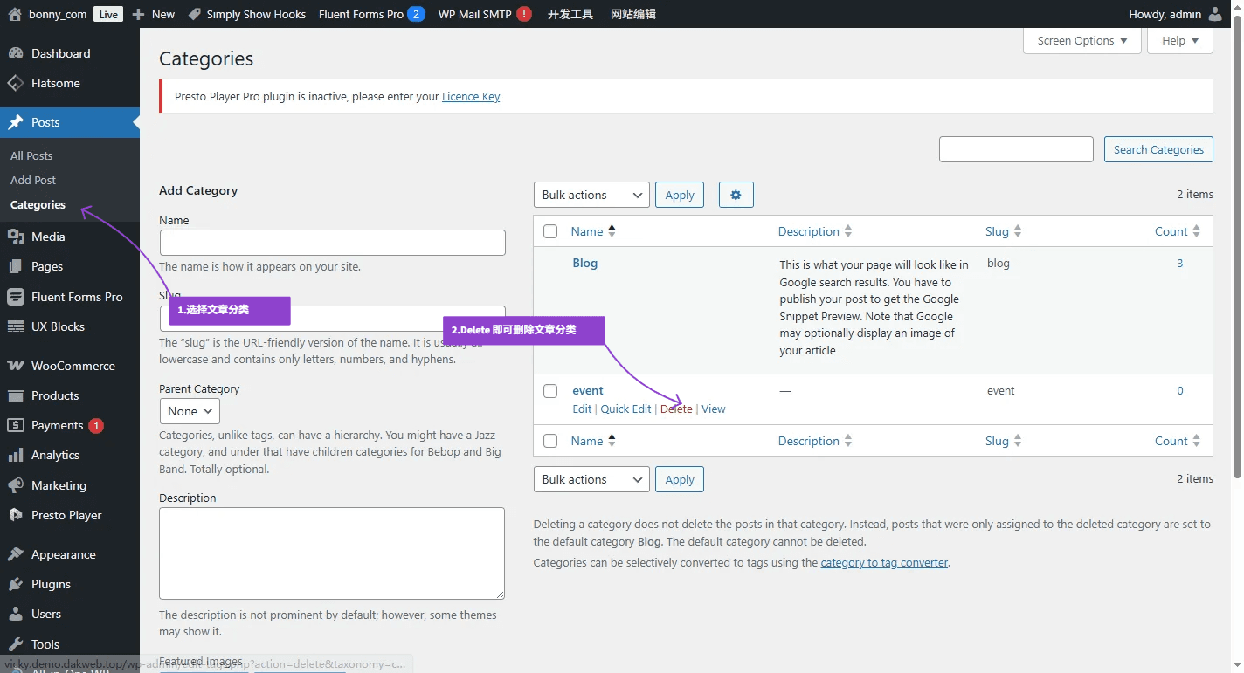Expand the Screen Options panel
This screenshot has height=673, width=1244.
(1082, 40)
